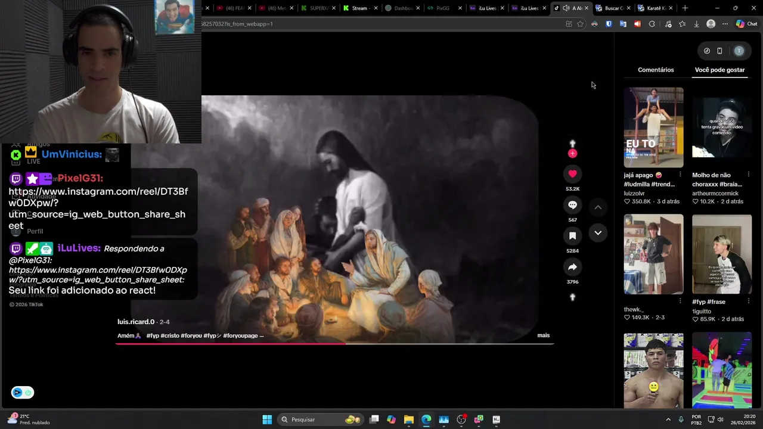Image resolution: width=763 pixels, height=429 pixels.
Task: Open the Bitwarden shield extension icon
Action: (x=609, y=24)
